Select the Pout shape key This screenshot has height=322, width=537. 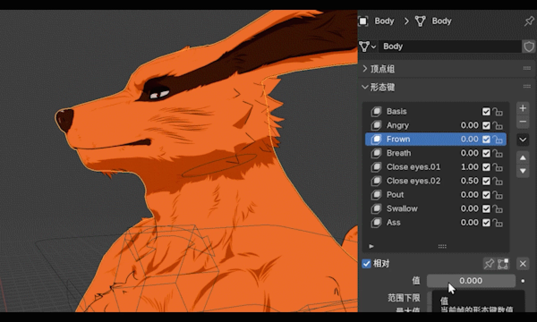(436, 195)
